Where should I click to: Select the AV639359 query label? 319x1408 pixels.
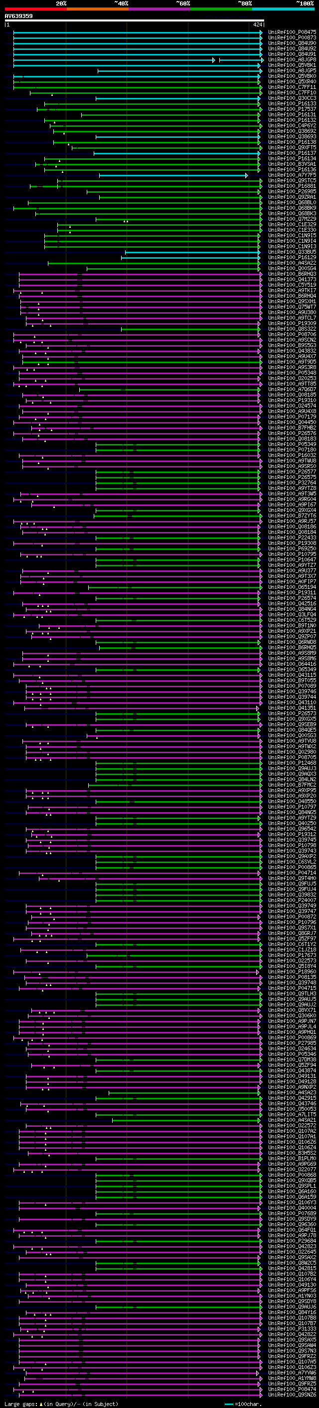[x=18, y=16]
